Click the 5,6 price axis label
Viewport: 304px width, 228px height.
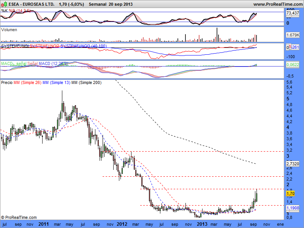click(289, 82)
